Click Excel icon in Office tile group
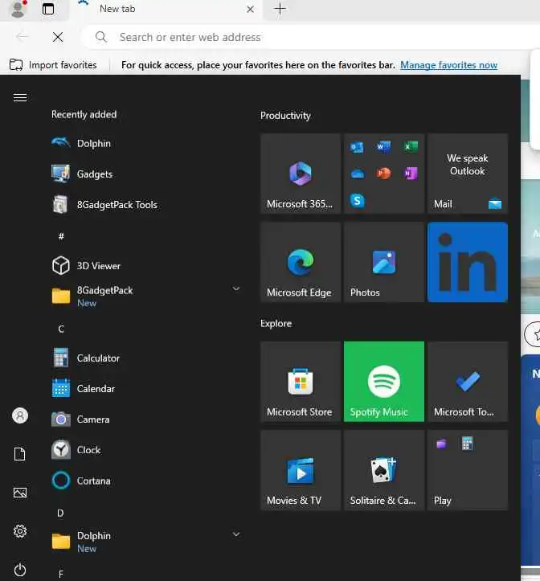This screenshot has width=540, height=581. [x=411, y=147]
